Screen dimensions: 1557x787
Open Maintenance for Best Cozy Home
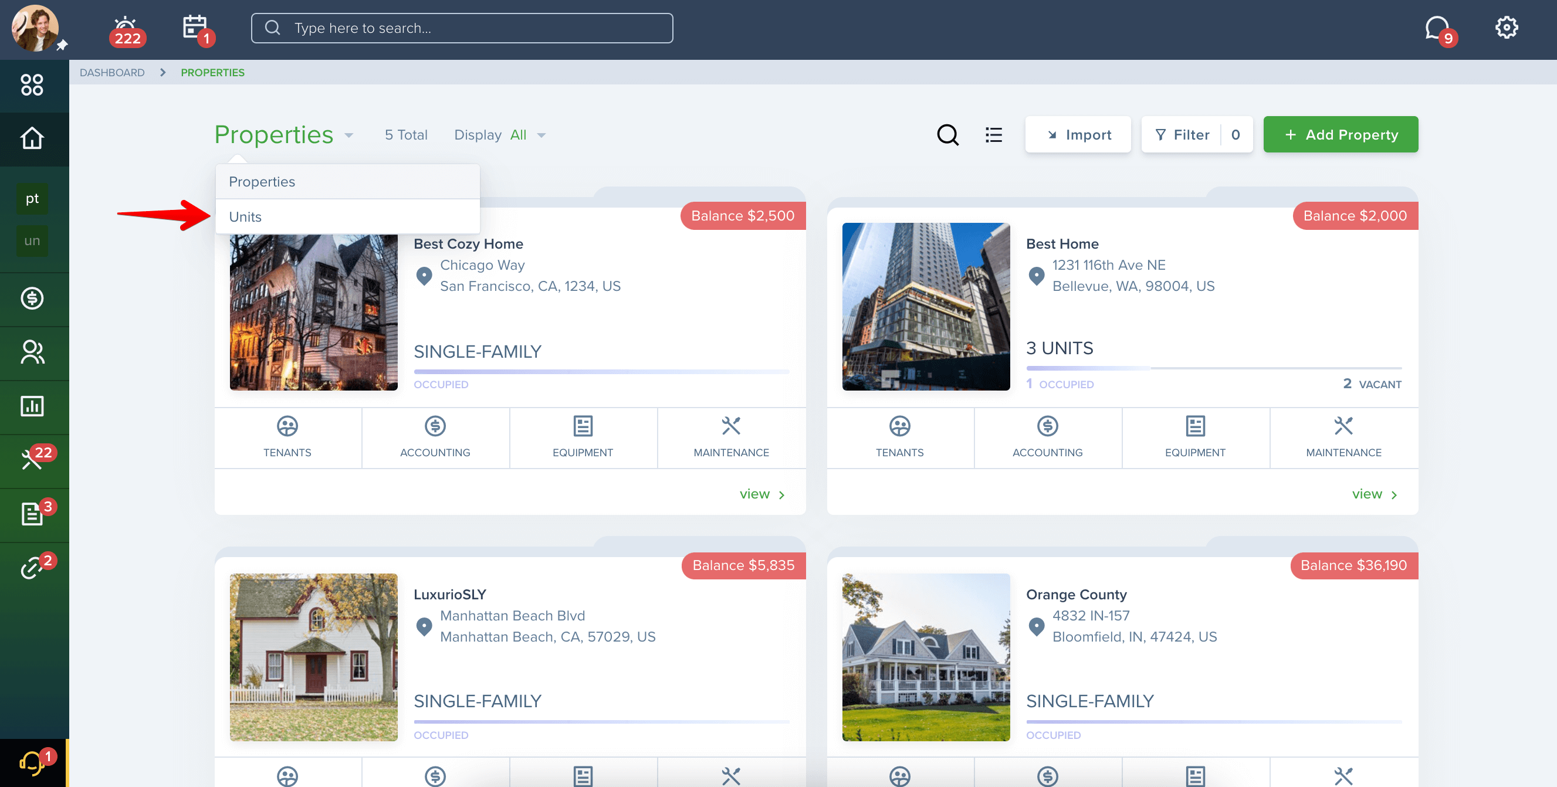(x=731, y=437)
